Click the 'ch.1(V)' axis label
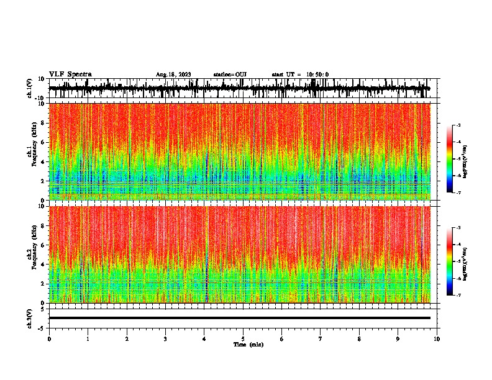Image resolution: width=492 pixels, height=380 pixels. point(30,88)
